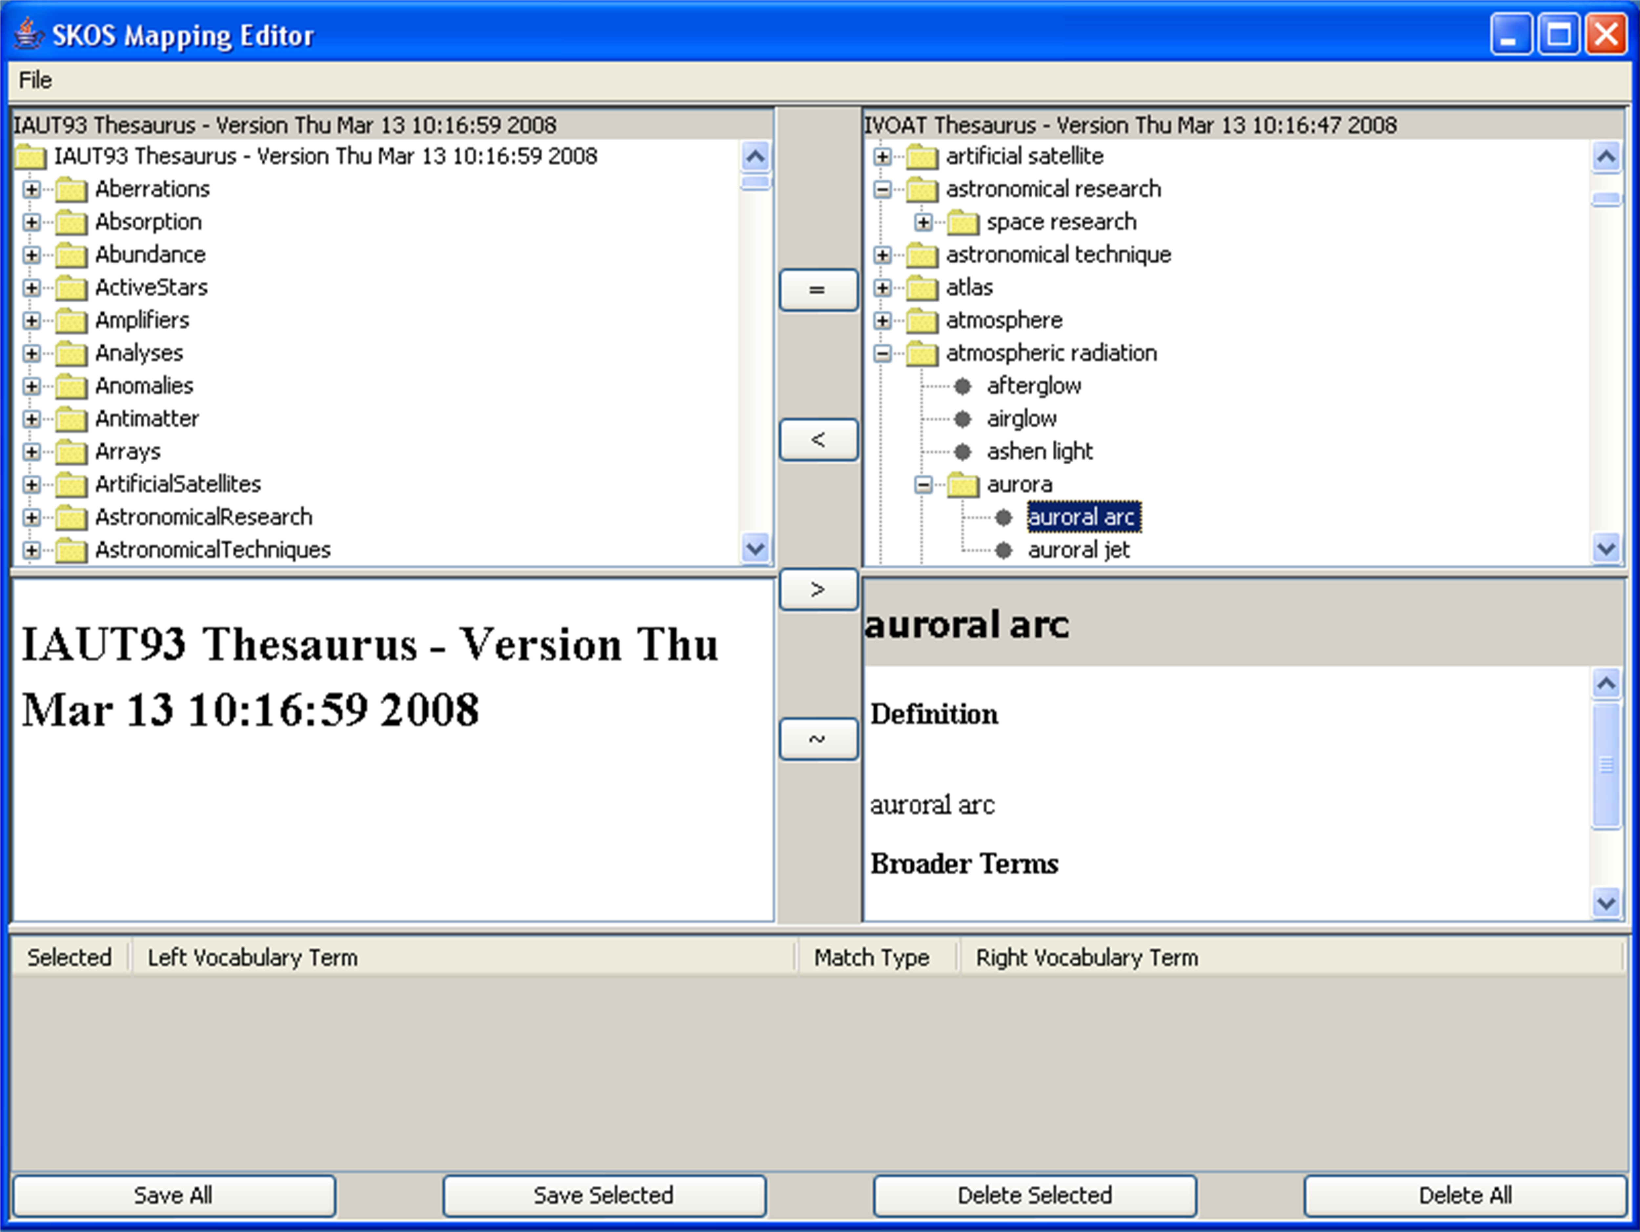1640x1232 pixels.
Task: Click the greater-than (>) mapping button
Action: pos(818,590)
